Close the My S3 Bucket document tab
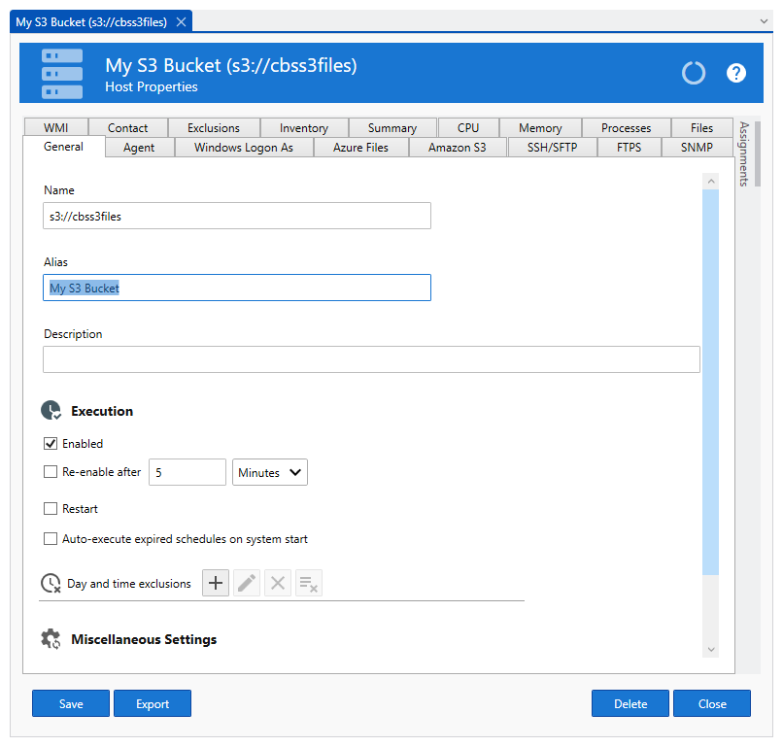Viewport: 783px width, 747px height. point(182,21)
